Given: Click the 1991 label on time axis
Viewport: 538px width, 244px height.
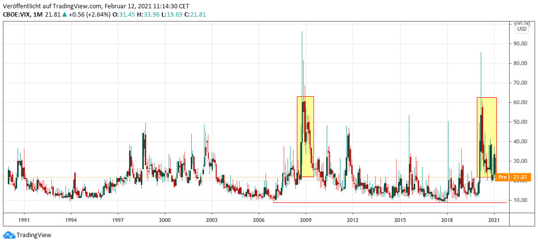Looking at the screenshot, I should (24, 221).
